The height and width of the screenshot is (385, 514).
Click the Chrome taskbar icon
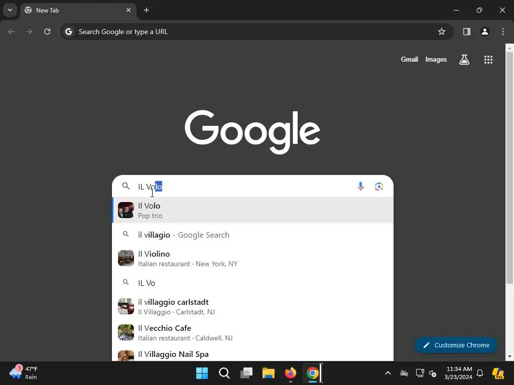[x=312, y=373]
